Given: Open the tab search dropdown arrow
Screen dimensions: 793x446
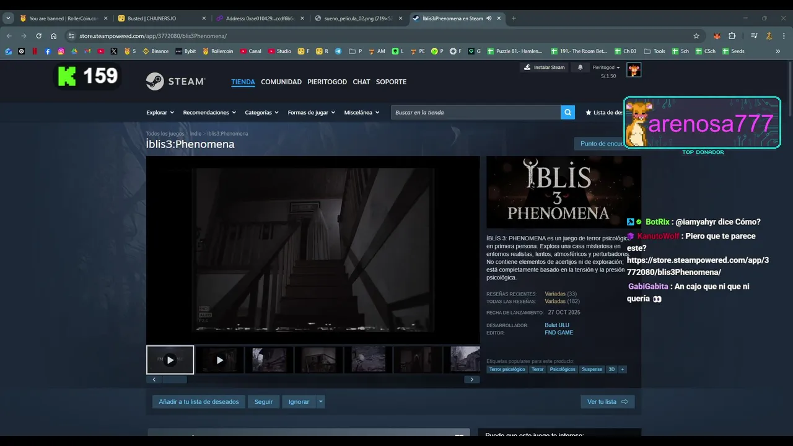Looking at the screenshot, I should tap(8, 19).
